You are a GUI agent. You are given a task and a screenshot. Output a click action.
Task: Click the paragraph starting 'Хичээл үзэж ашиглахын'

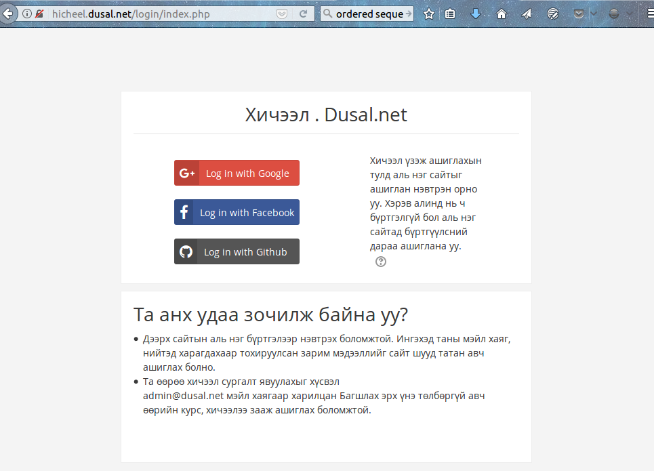[x=426, y=203]
